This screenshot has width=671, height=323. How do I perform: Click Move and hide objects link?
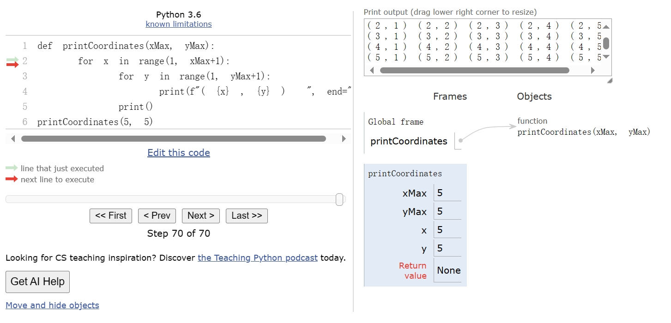pyautogui.click(x=52, y=305)
